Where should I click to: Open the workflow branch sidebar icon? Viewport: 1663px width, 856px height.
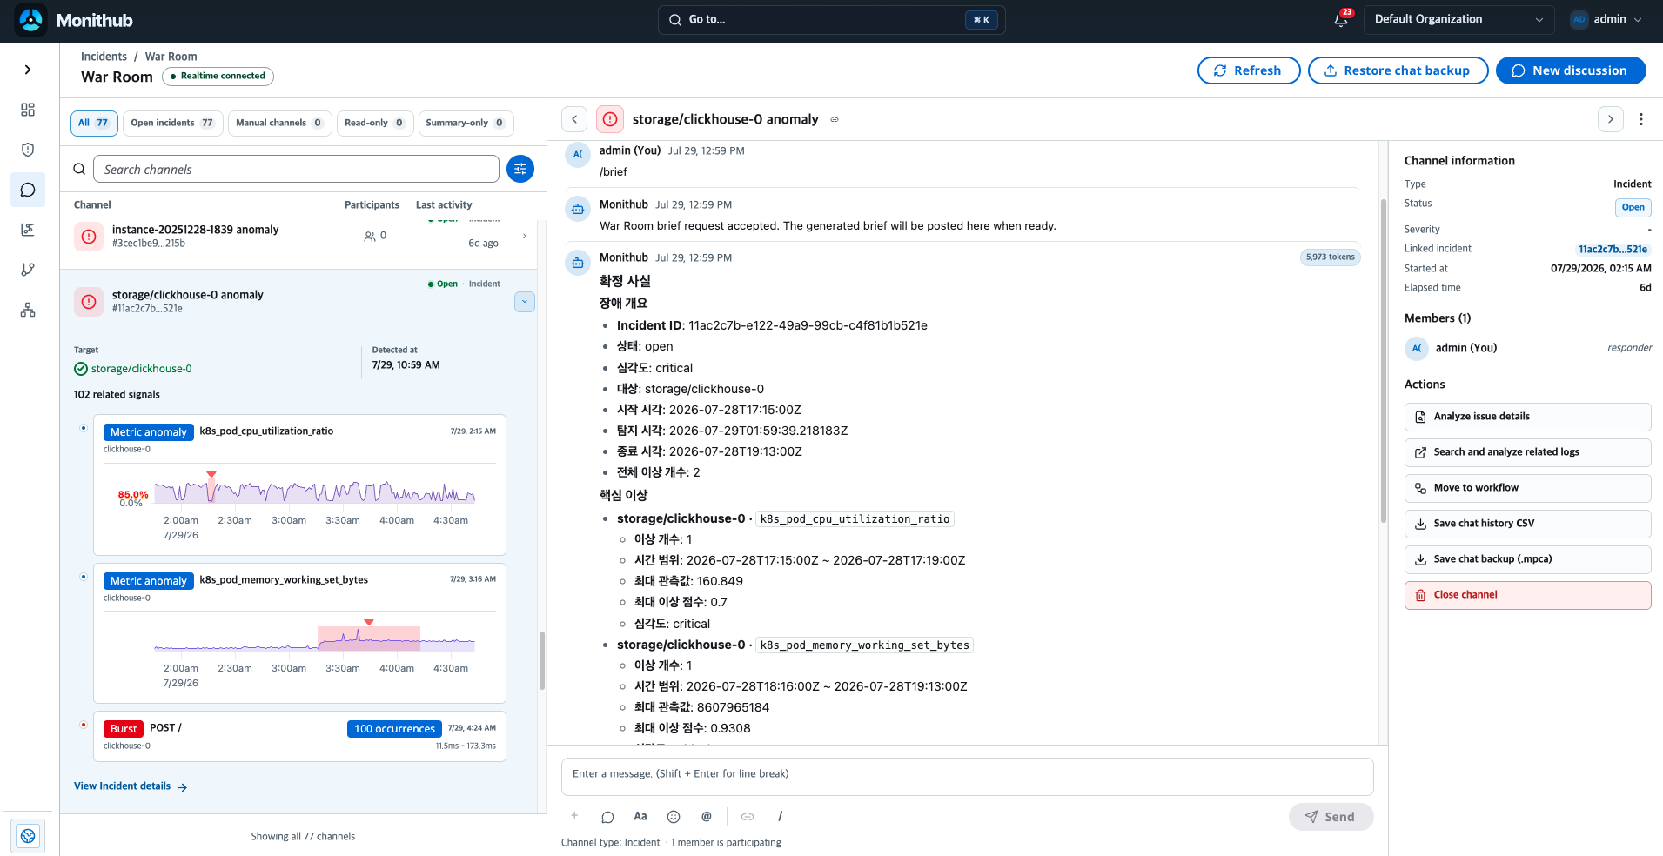[28, 270]
